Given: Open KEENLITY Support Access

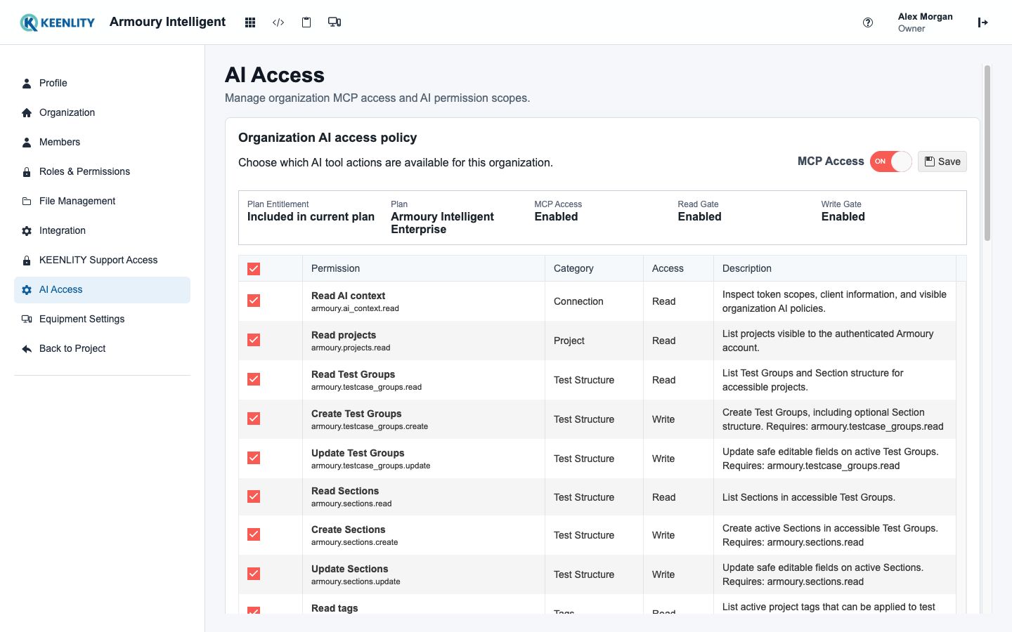Looking at the screenshot, I should 102,260.
